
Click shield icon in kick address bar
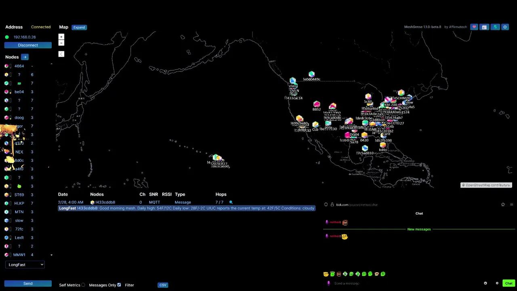click(x=326, y=205)
